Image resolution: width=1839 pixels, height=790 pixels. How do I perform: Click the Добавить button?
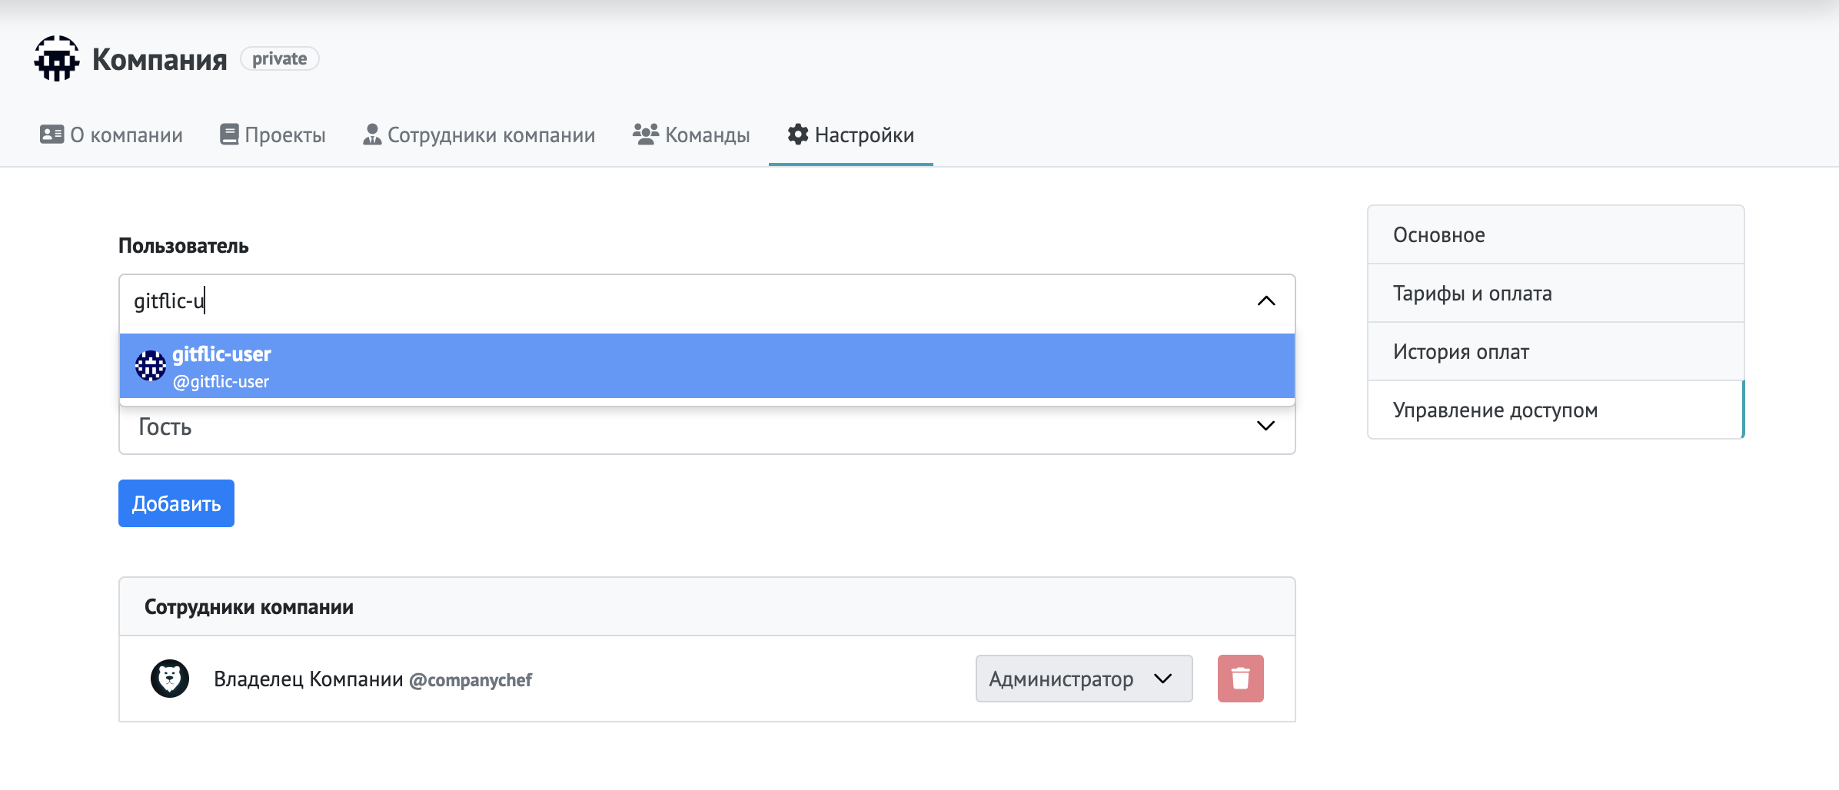[176, 503]
